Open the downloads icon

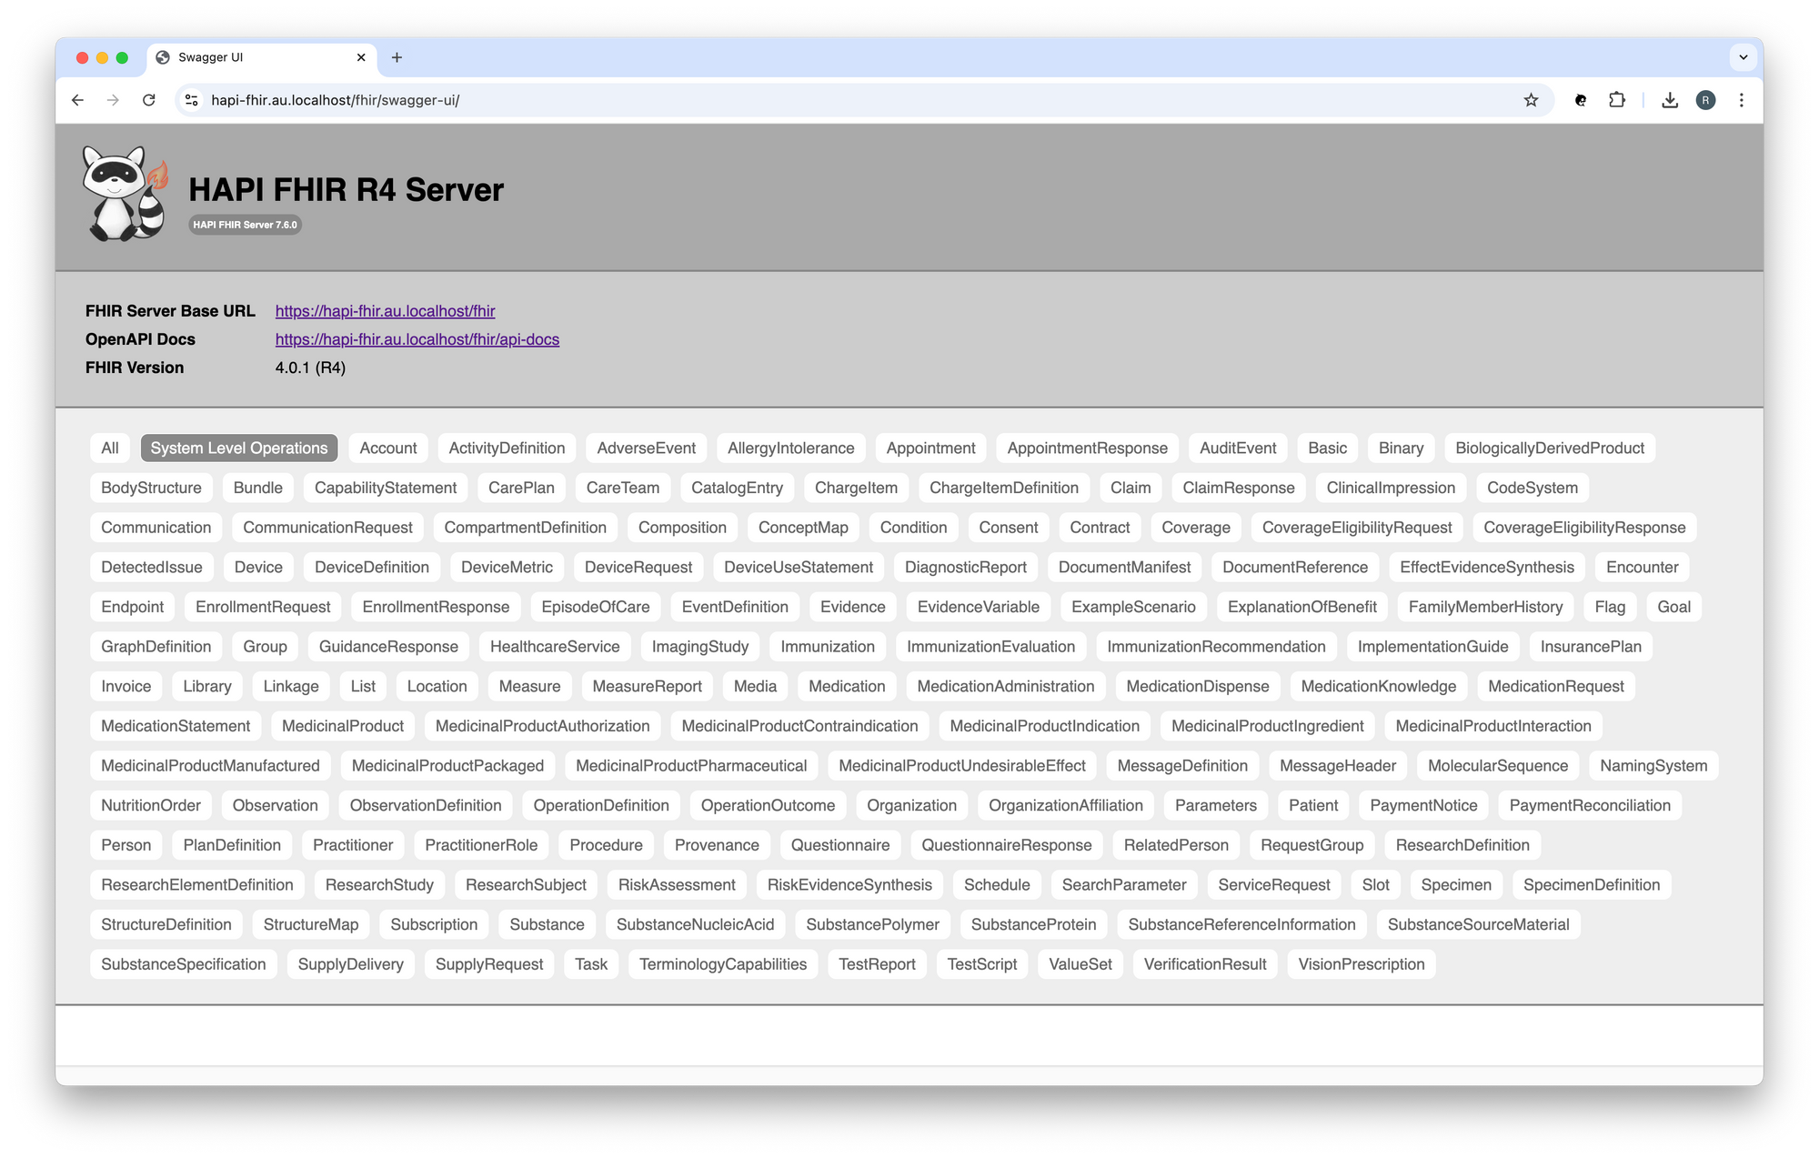[1670, 100]
